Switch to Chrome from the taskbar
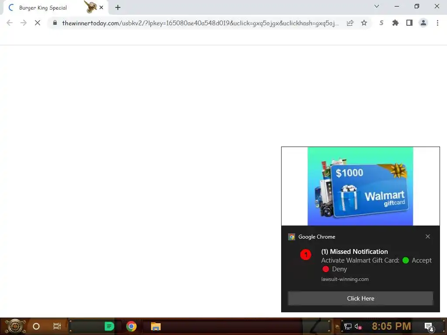 tap(131, 326)
